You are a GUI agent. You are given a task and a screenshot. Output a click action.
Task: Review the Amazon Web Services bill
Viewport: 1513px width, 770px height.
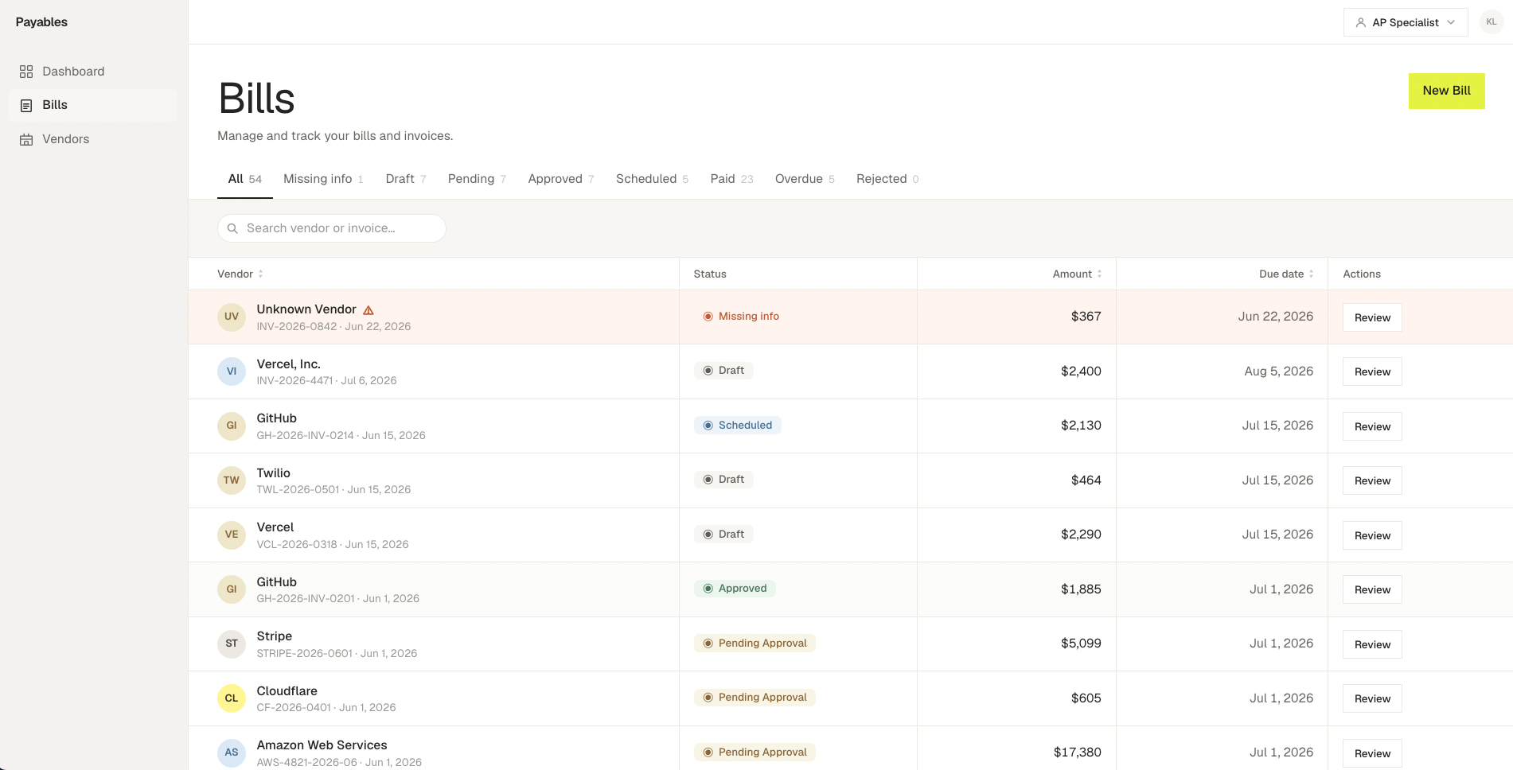(1372, 753)
